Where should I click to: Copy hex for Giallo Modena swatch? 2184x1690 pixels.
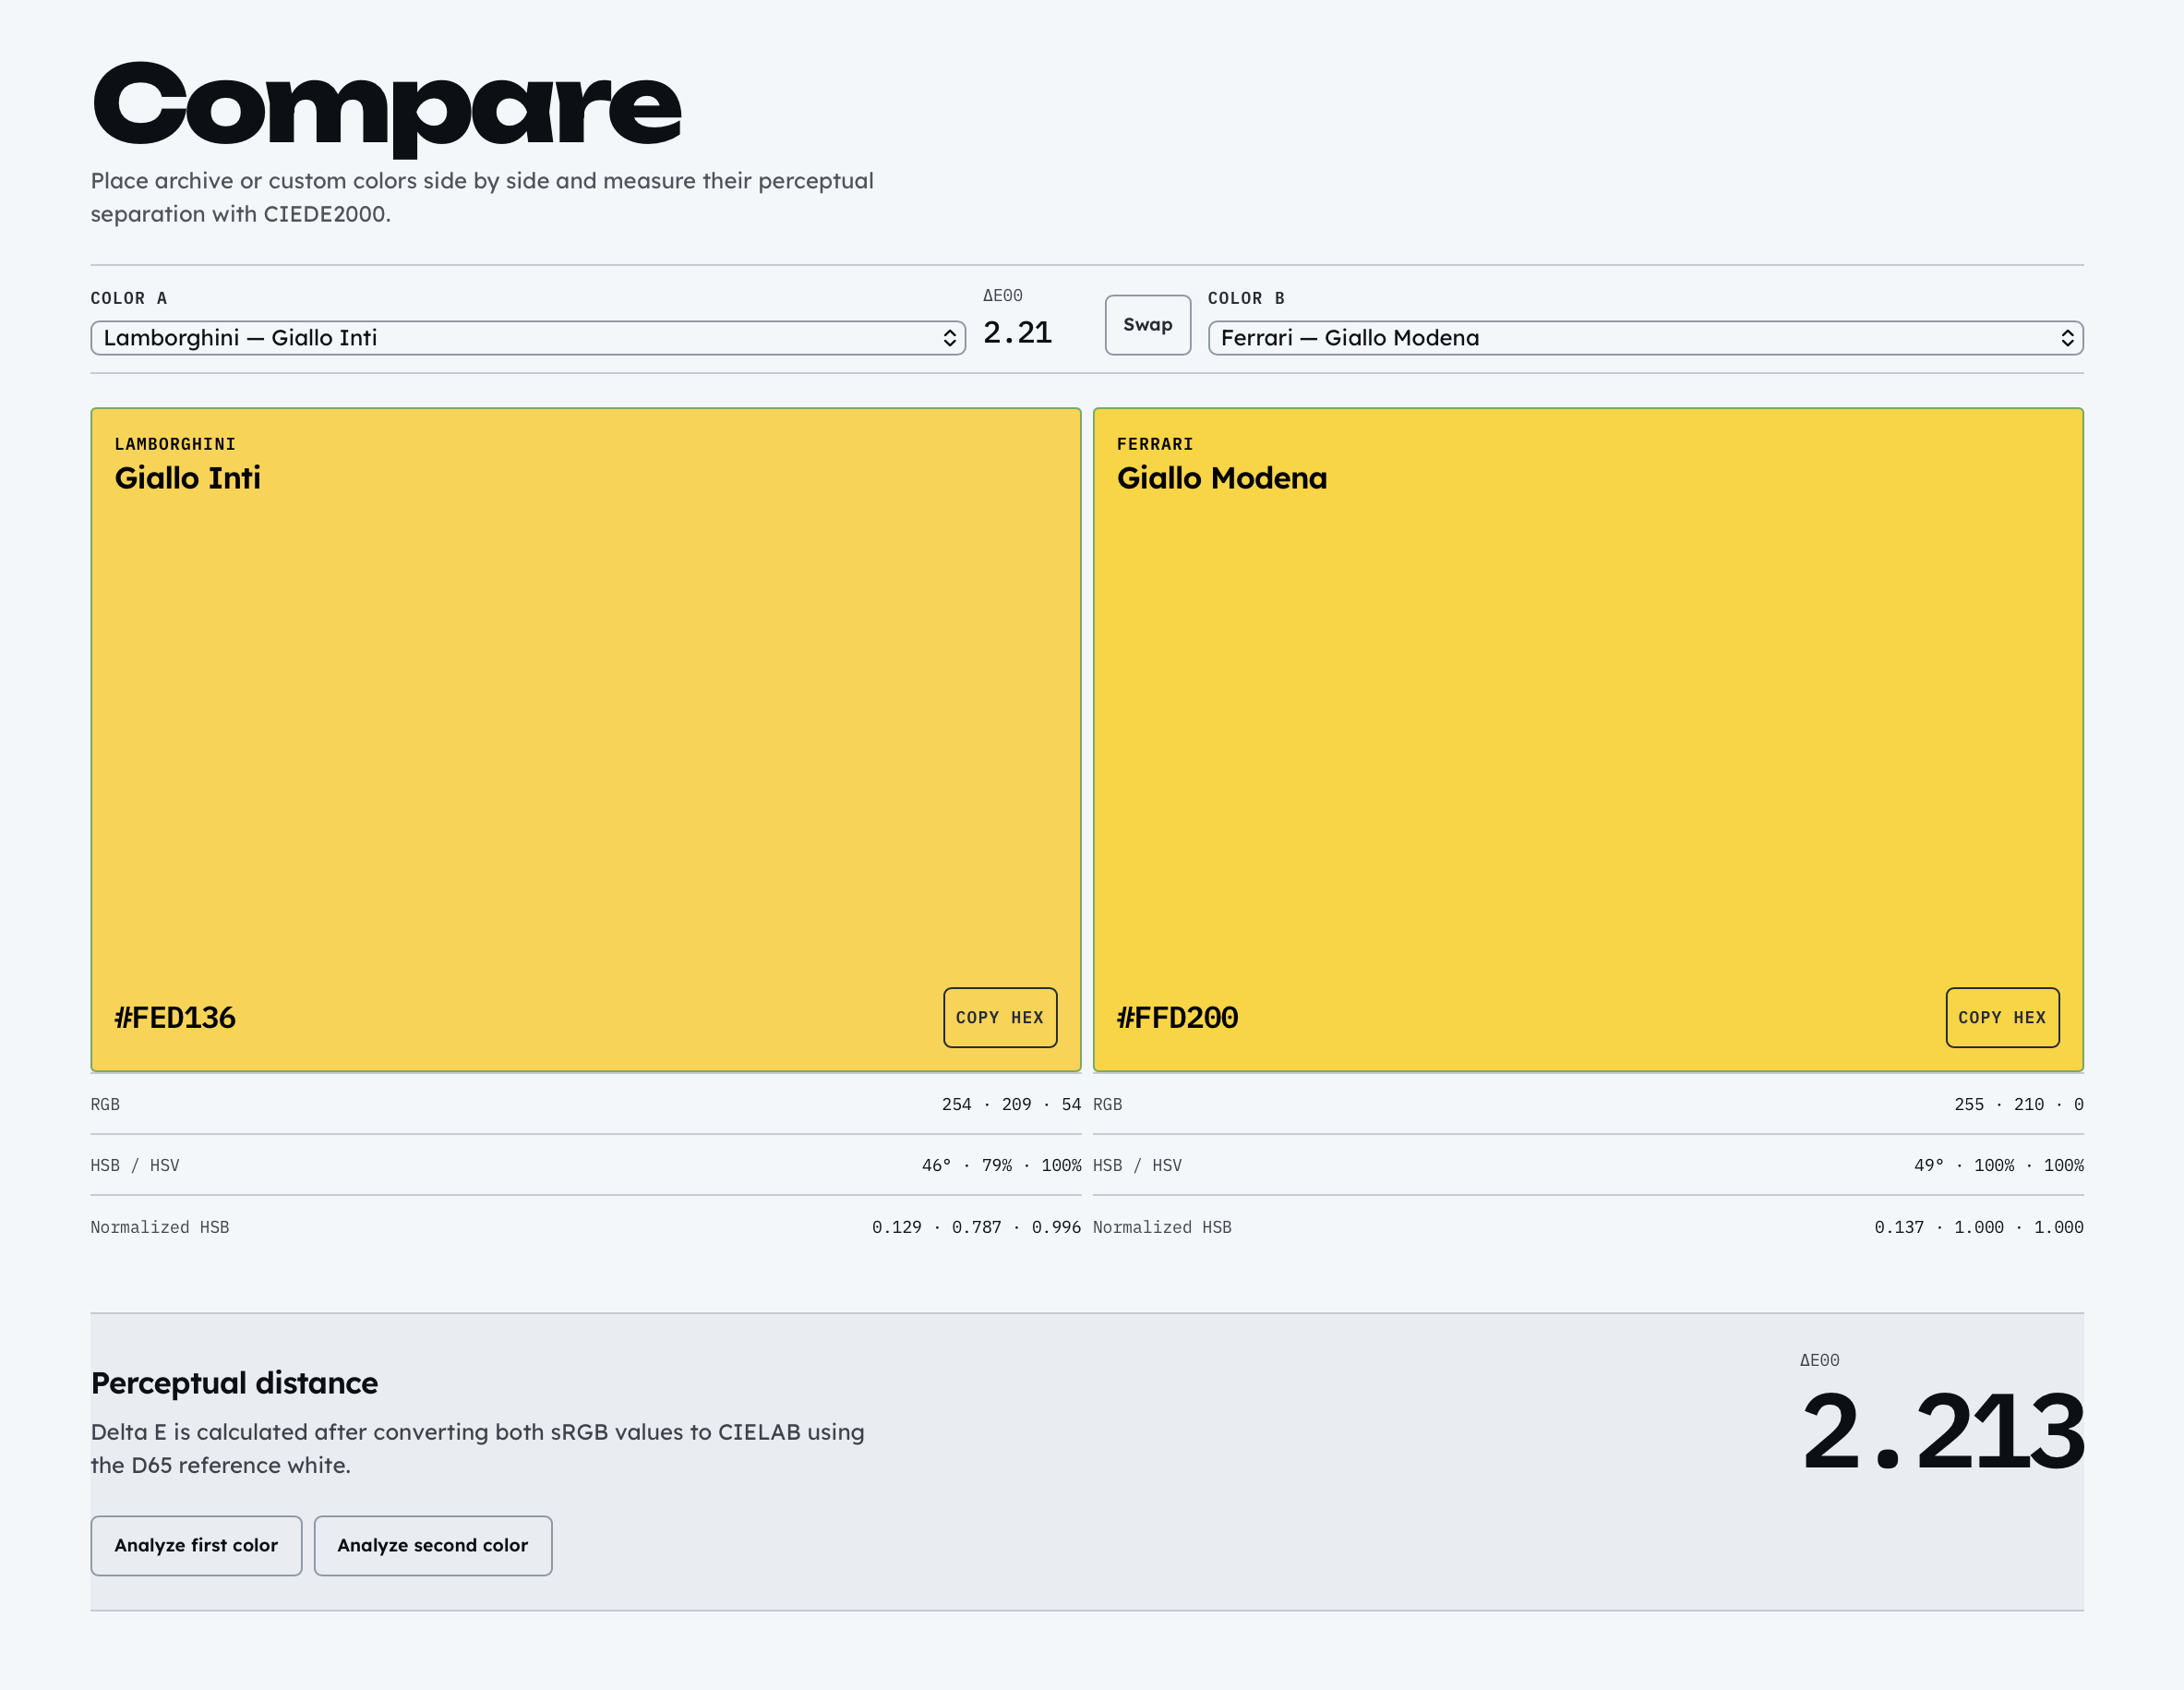click(2002, 1018)
